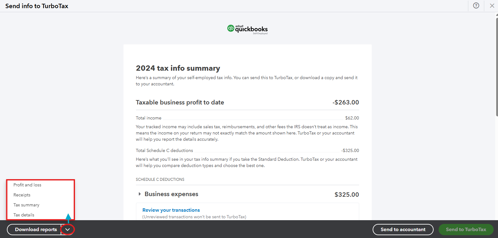Click the 2024 tax info summary heading
498x238 pixels.
pos(178,68)
